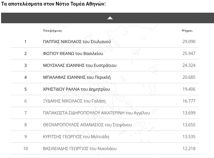Click the 29.090 vote count
The image size is (214, 158).
(189, 42)
